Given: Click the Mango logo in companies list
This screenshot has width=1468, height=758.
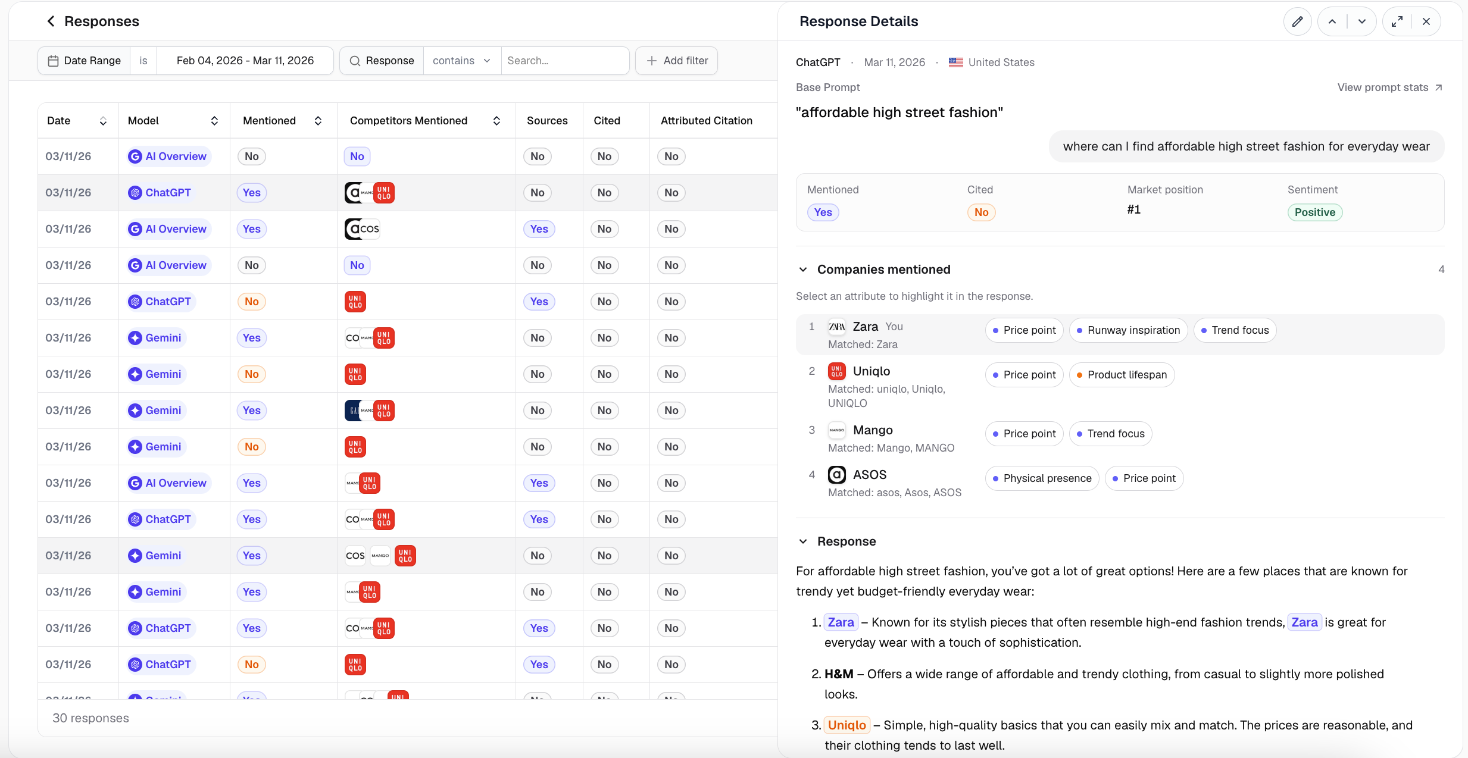Looking at the screenshot, I should tap(837, 430).
